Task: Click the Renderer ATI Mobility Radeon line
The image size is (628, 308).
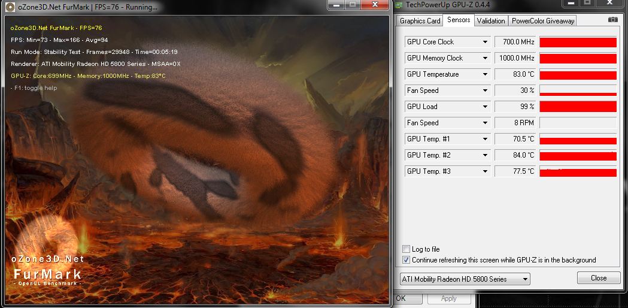Action: tap(96, 64)
